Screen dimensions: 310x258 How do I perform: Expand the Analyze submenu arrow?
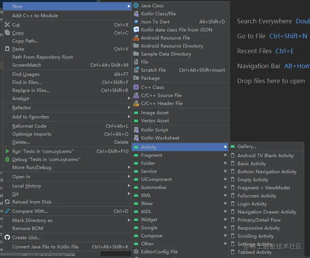[129, 98]
